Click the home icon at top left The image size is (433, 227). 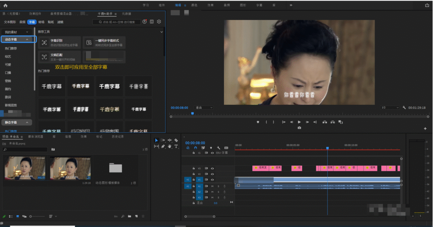(6, 5)
